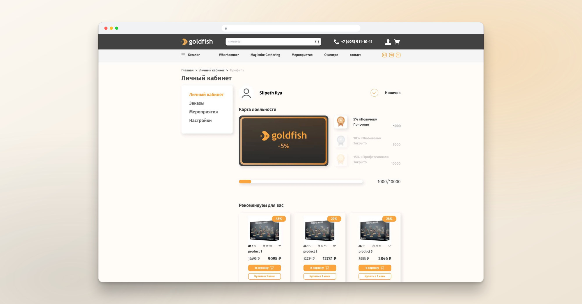Open Magic:the Gathering menu item
The height and width of the screenshot is (304, 582).
point(265,55)
